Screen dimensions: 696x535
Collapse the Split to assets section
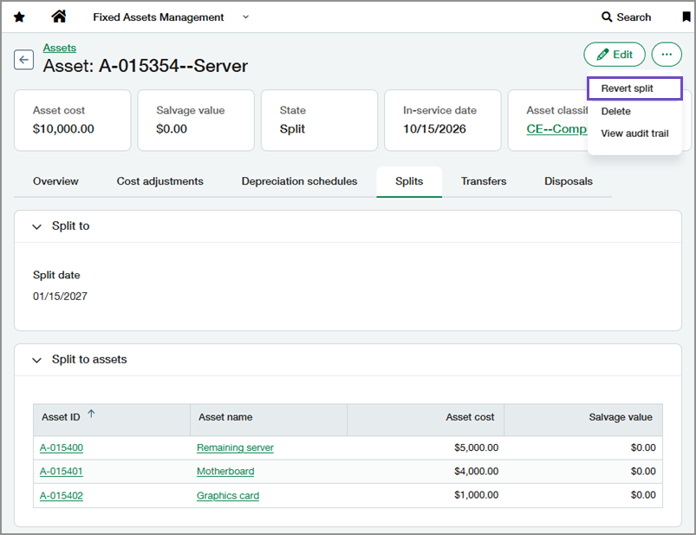[37, 360]
